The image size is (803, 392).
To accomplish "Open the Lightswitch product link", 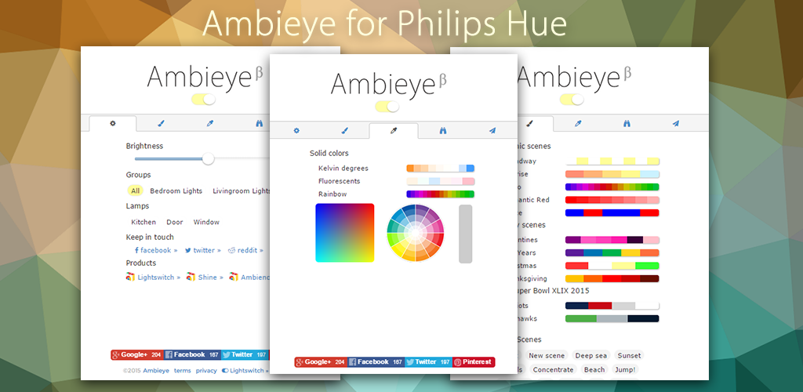I will coord(158,277).
